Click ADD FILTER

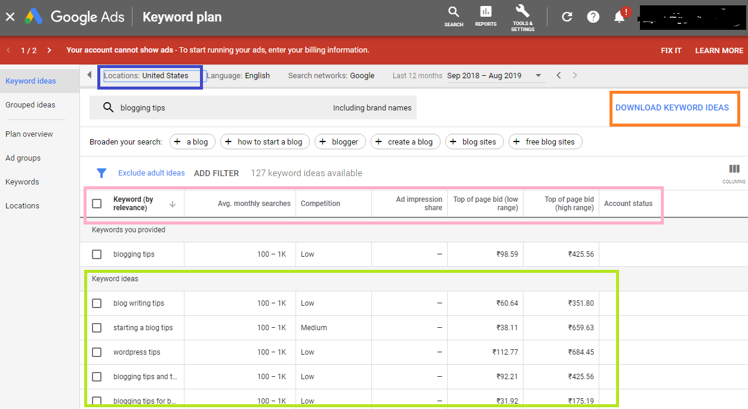pyautogui.click(x=216, y=173)
